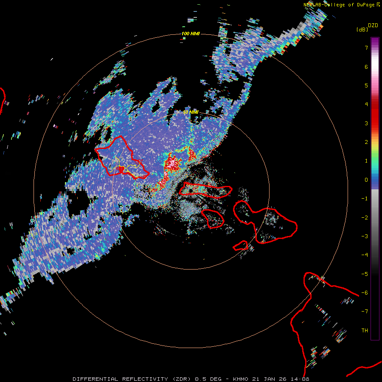This screenshot has width=382, height=382.
Task: Click the 6 value on color scale
Action: pyautogui.click(x=366, y=67)
